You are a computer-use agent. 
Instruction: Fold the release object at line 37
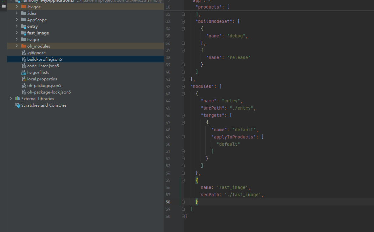[x=183, y=50]
